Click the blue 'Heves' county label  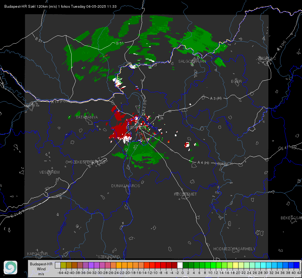228,125
